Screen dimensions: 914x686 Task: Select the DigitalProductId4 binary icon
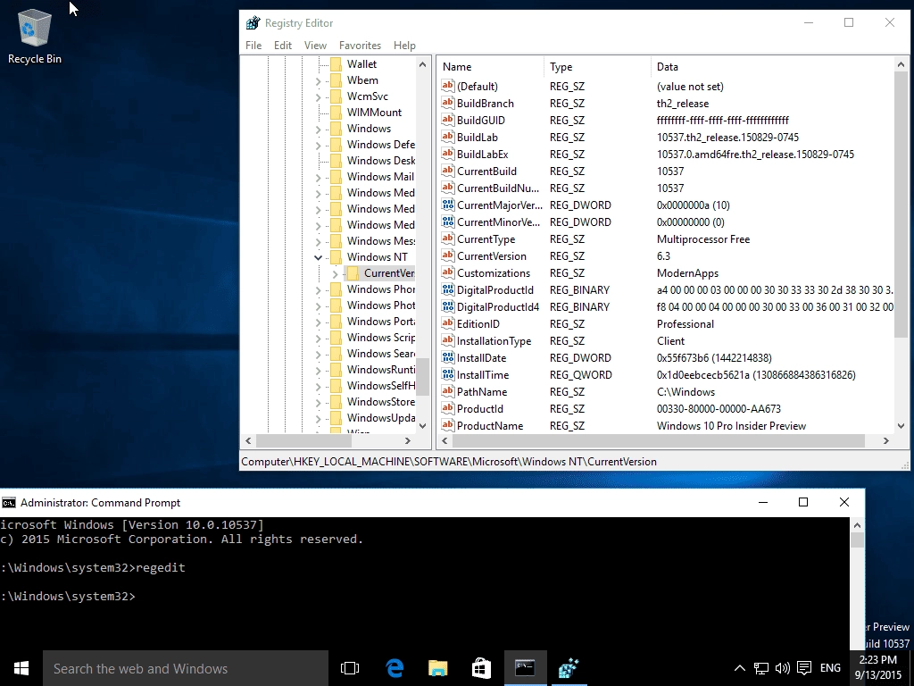(x=448, y=306)
